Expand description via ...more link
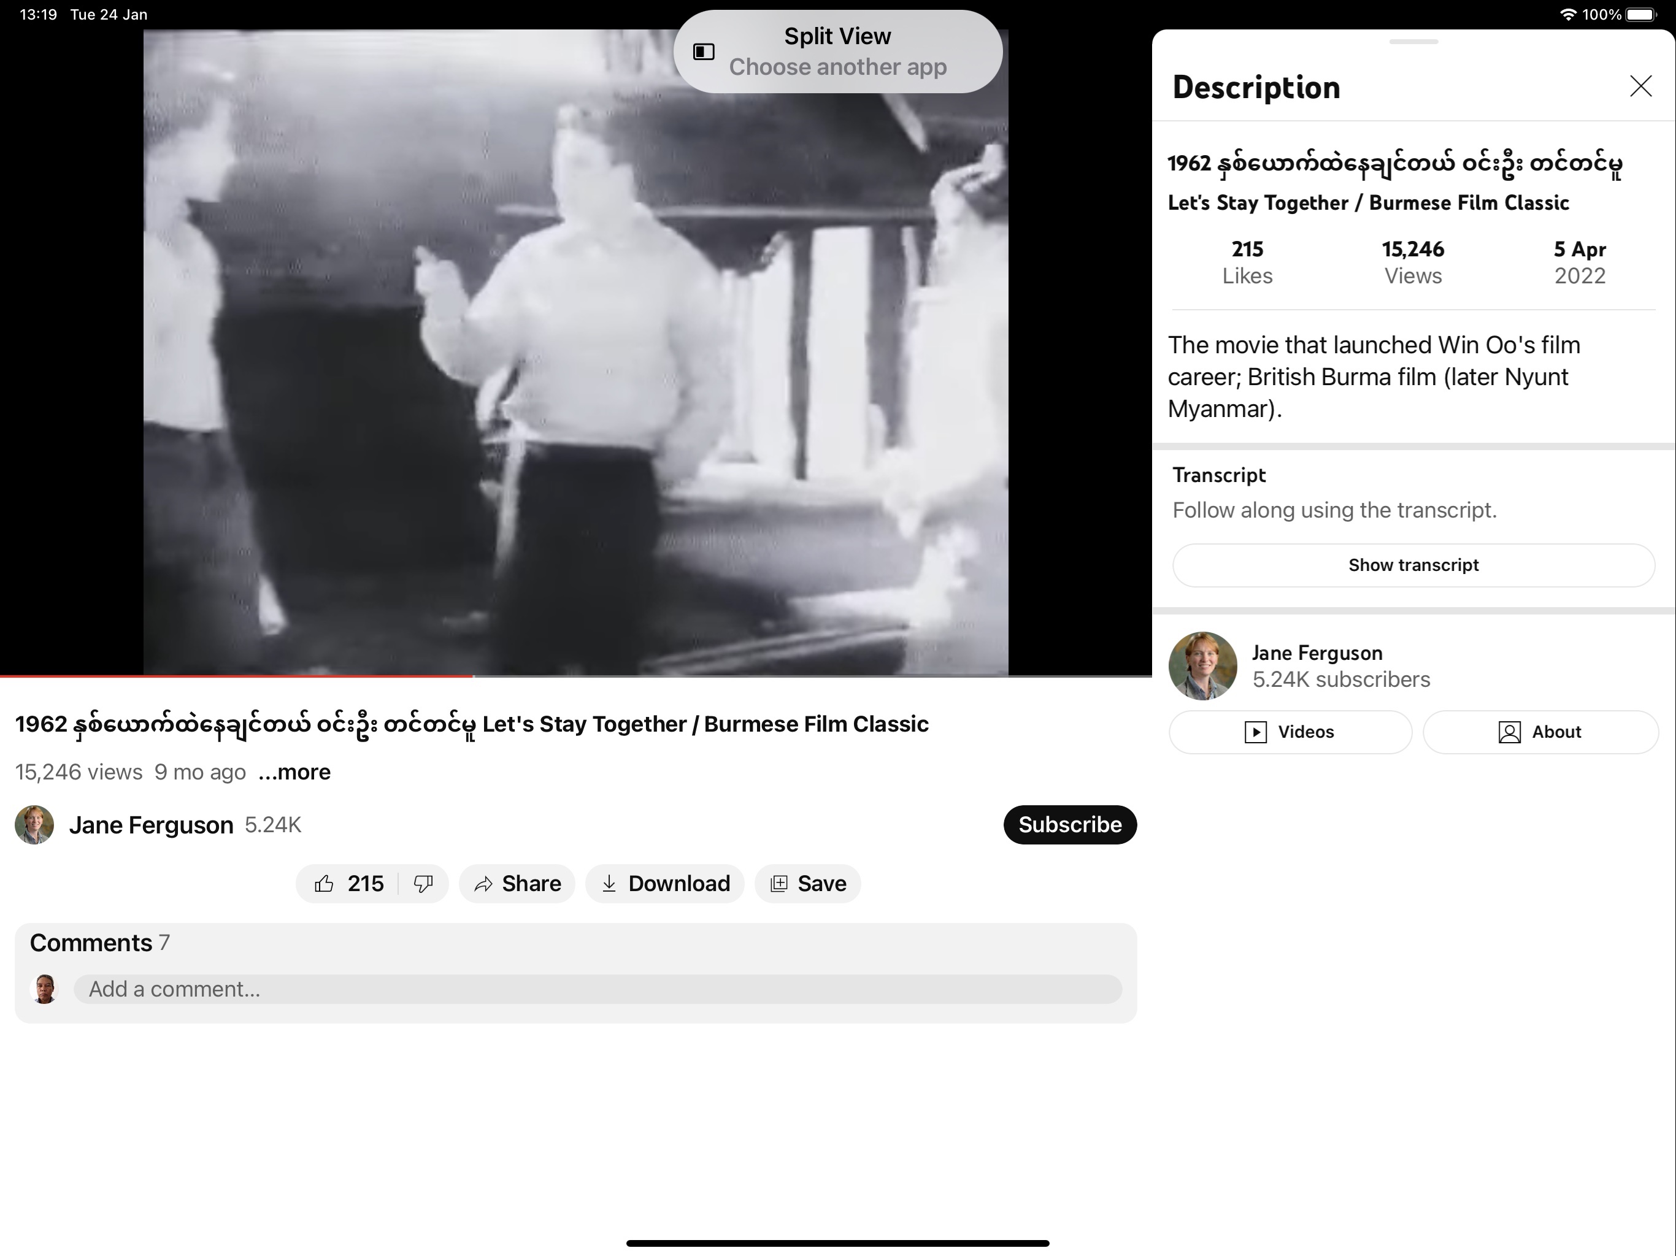This screenshot has width=1676, height=1256. click(x=294, y=772)
